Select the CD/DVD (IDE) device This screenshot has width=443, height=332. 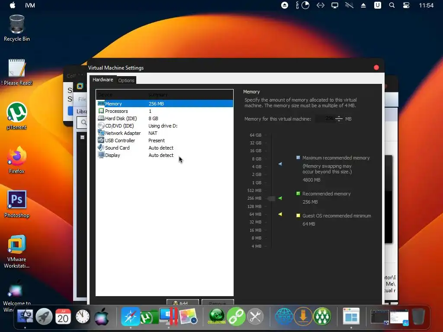click(x=165, y=126)
